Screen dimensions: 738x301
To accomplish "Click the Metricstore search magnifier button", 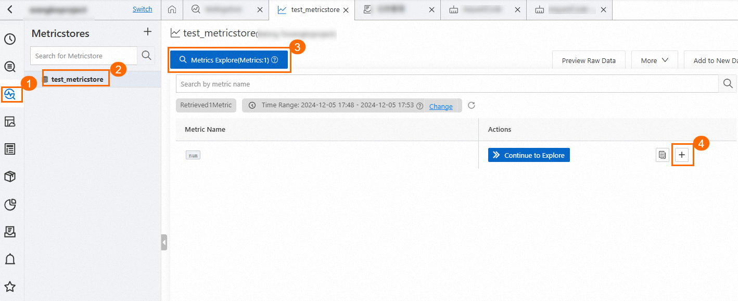I will click(146, 56).
